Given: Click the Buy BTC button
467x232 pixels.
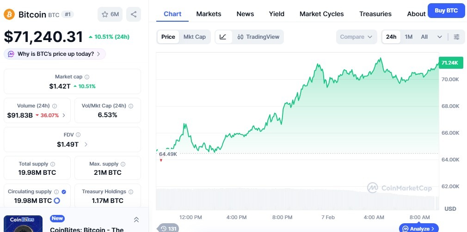Looking at the screenshot, I should pos(446,11).
